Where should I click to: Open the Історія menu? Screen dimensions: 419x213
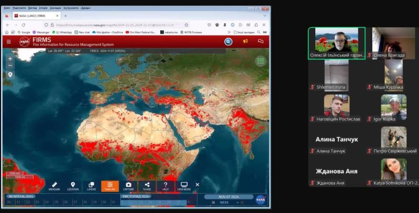coord(43,8)
